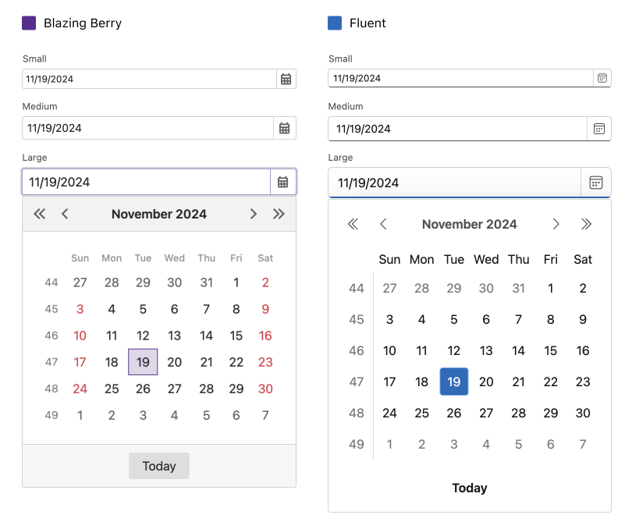
Task: Navigate to previous month in Blazing Berry calendar
Action: click(x=66, y=213)
